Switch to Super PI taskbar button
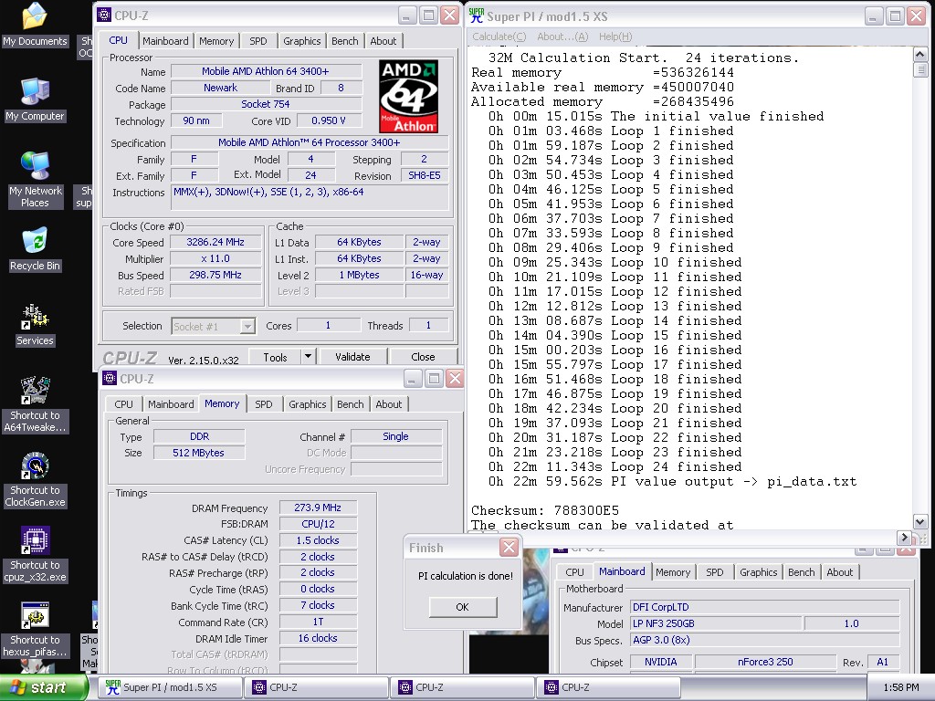This screenshot has height=701, width=935. point(171,687)
